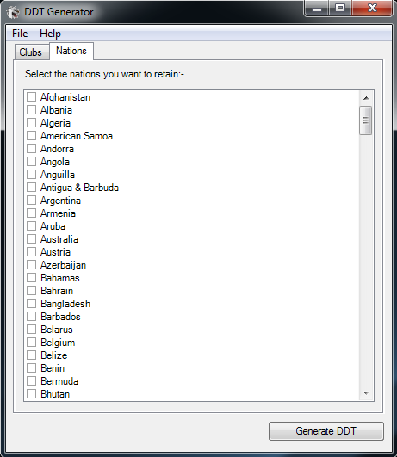Click the scroll down arrow of nations list
Viewport: 397px width, 457px height.
click(366, 393)
